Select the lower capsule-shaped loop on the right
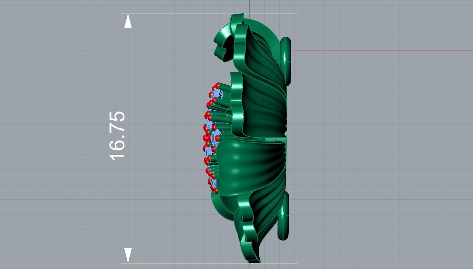This screenshot has width=473, height=269. (x=283, y=216)
